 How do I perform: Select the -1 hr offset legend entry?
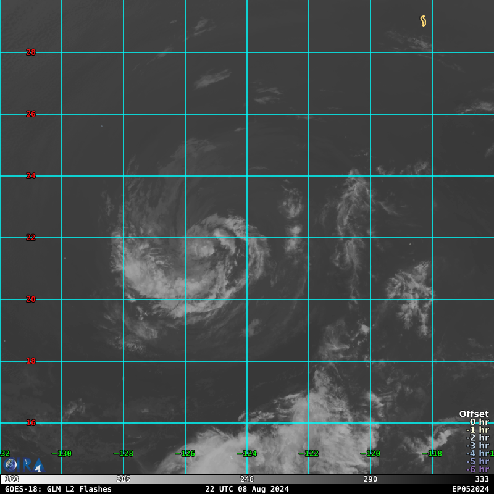coord(477,430)
